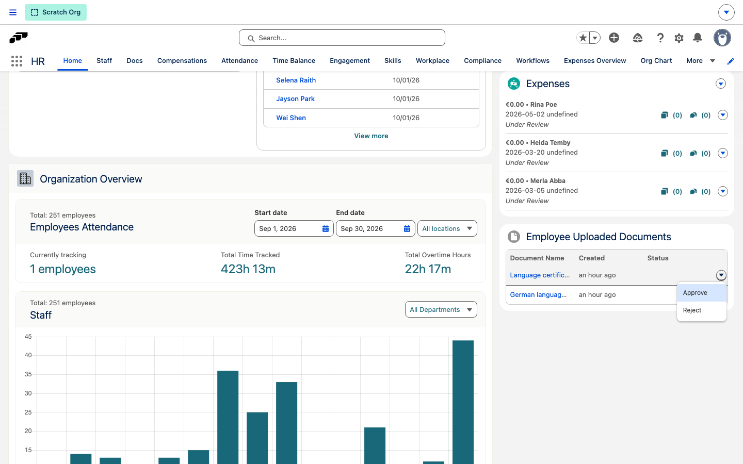Open the Language certific... document link
The image size is (743, 464).
[540, 275]
